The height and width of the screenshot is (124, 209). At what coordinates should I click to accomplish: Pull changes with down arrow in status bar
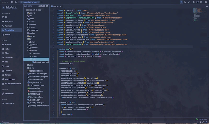click(x=200, y=122)
